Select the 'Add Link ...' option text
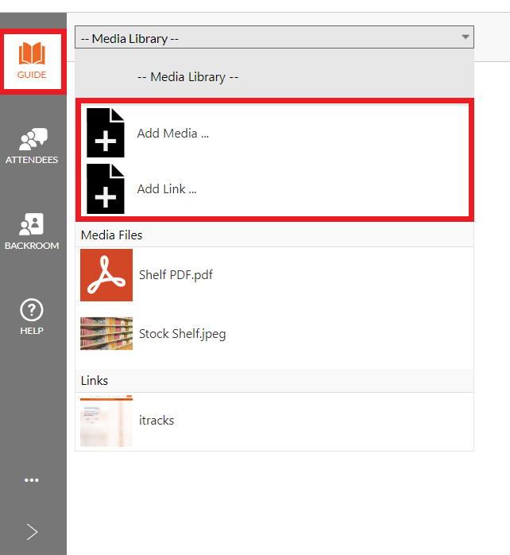 click(167, 189)
